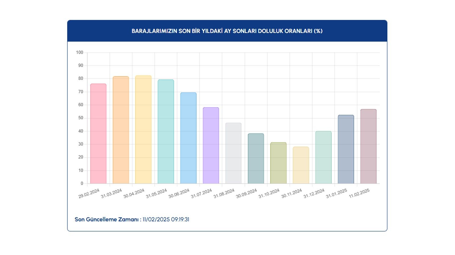Click the blue bar for 30.06.2024
455x255 pixels.
pos(188,138)
